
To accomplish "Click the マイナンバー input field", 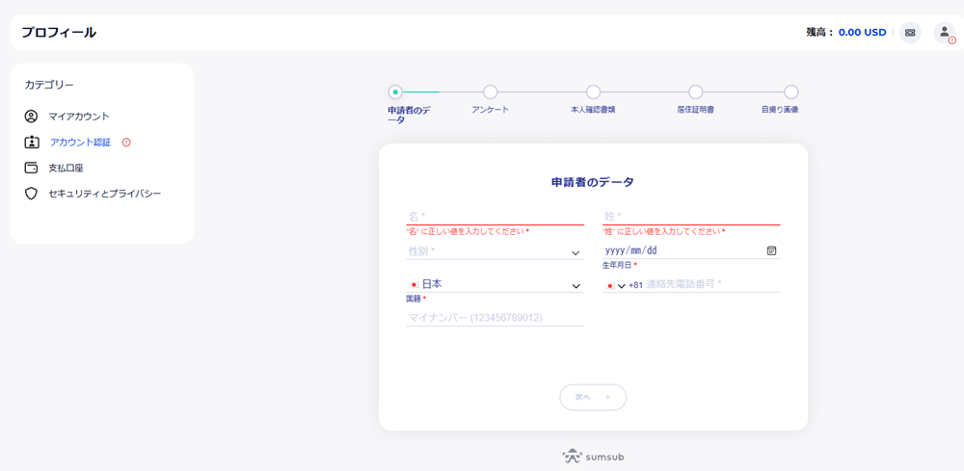I will 495,318.
